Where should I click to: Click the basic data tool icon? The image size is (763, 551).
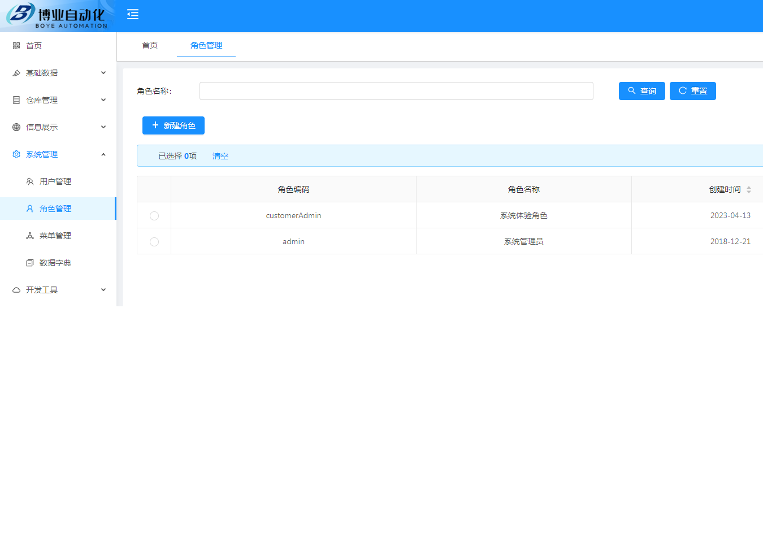[16, 73]
